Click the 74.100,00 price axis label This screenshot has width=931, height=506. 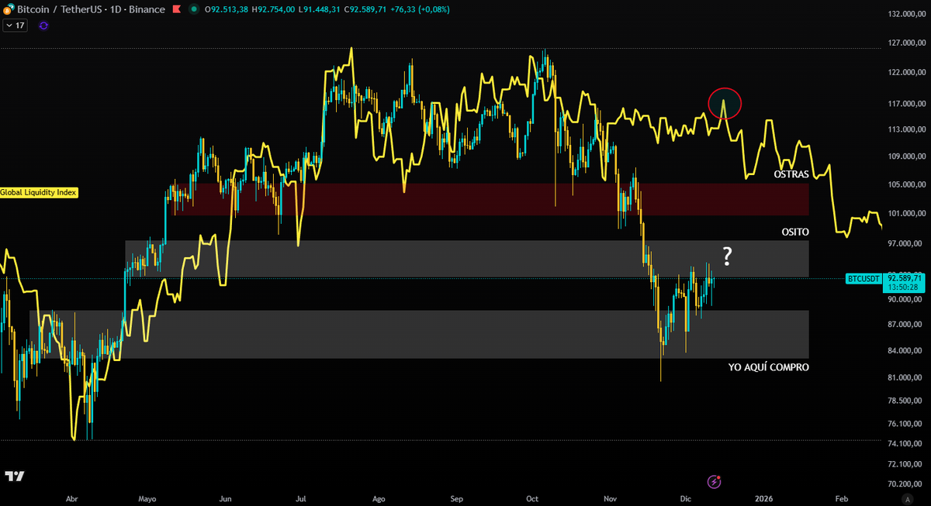tap(906, 444)
